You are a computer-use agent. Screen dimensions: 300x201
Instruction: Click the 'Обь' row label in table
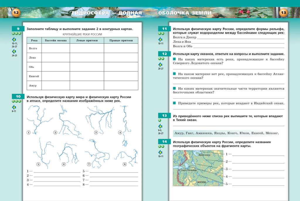click(x=31, y=67)
